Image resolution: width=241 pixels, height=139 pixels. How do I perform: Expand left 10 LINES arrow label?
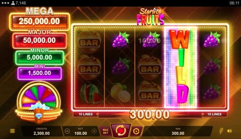point(86,114)
